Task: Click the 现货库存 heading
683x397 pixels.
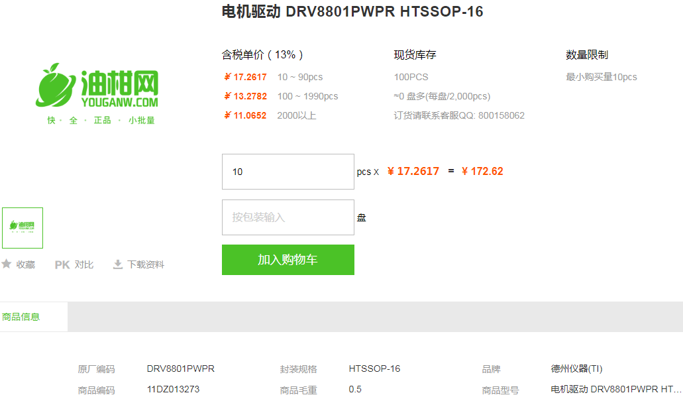Action: [x=415, y=55]
